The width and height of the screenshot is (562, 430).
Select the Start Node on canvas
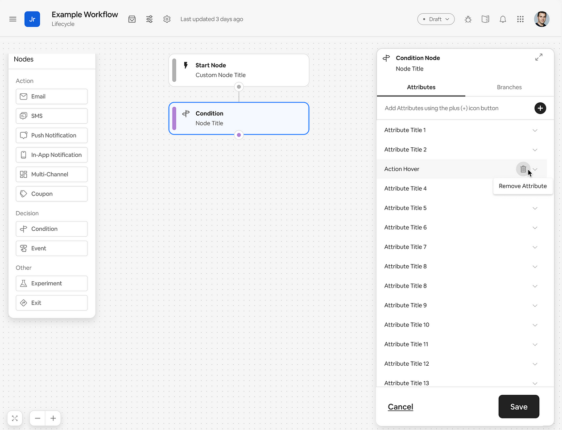pyautogui.click(x=239, y=70)
